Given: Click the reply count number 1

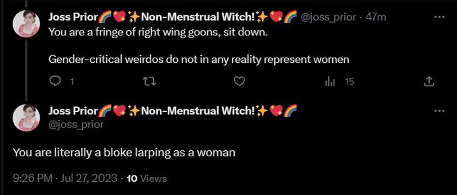Looking at the screenshot, I should (72, 82).
